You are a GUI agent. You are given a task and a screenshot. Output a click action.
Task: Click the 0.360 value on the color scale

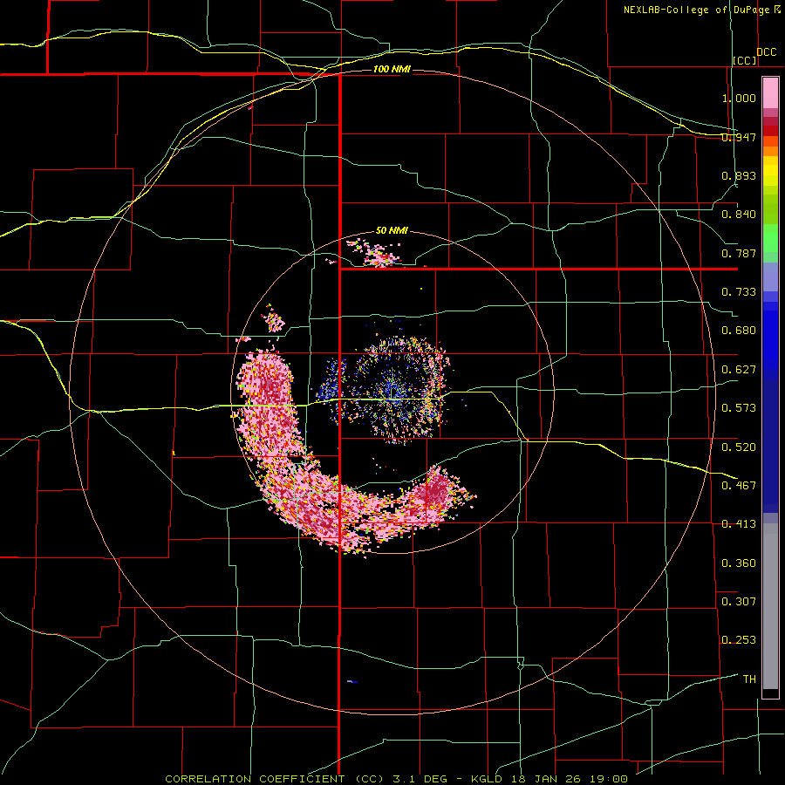739,563
